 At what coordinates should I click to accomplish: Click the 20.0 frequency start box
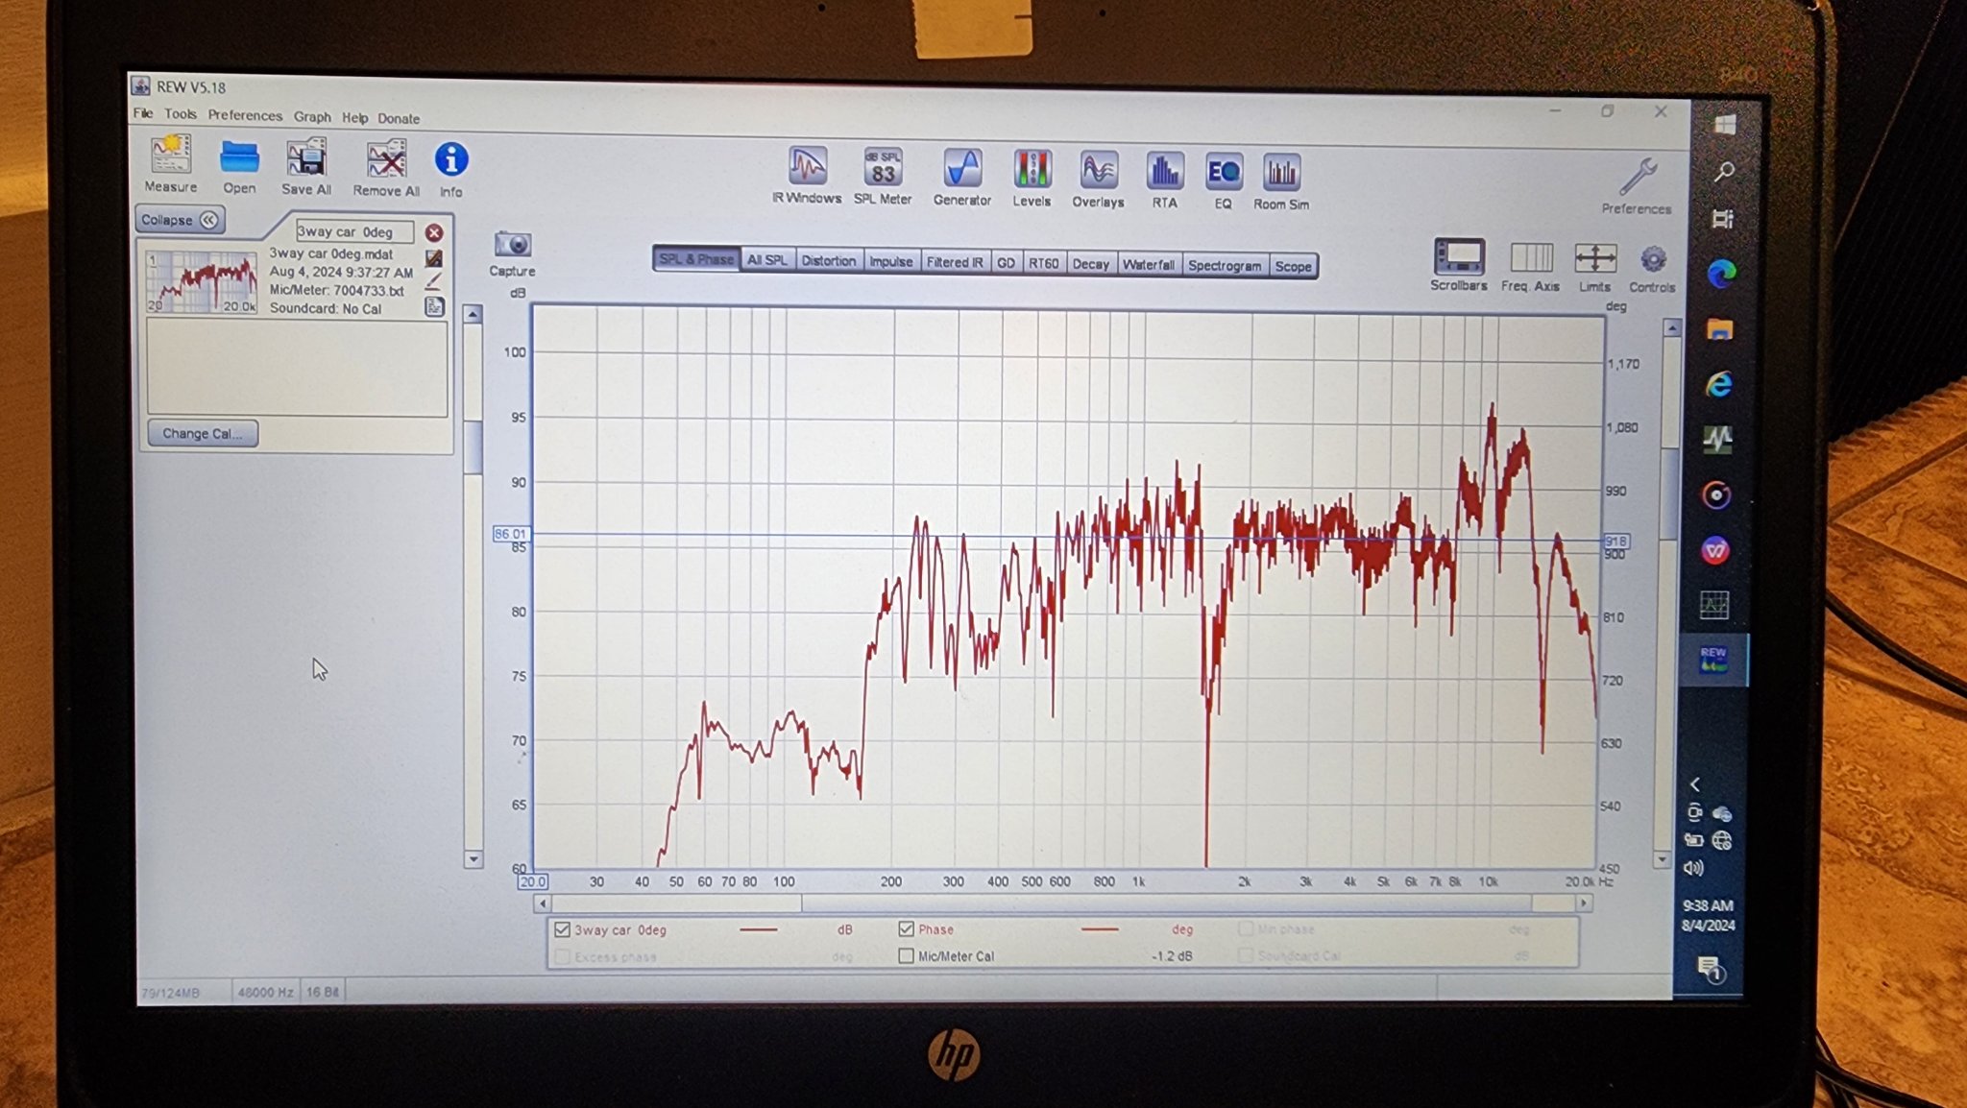pyautogui.click(x=532, y=881)
